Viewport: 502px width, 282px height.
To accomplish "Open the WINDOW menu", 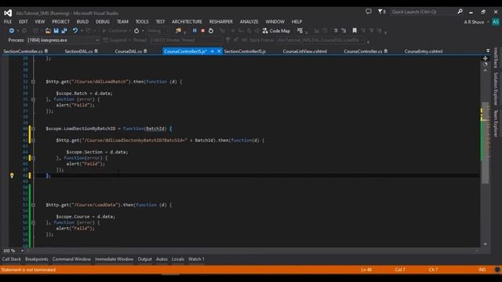I will tap(275, 21).
